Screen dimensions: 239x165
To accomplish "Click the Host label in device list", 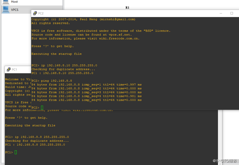I will pos(14,2).
